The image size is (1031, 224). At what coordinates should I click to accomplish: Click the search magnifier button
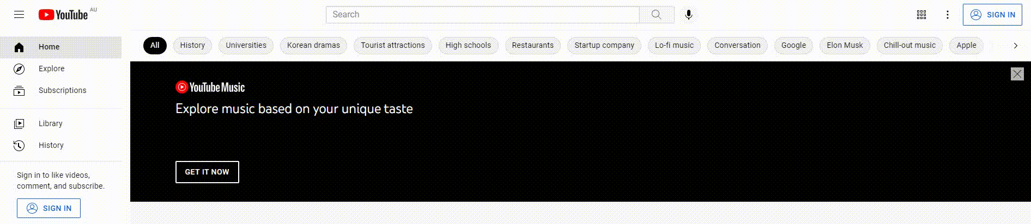click(x=657, y=15)
